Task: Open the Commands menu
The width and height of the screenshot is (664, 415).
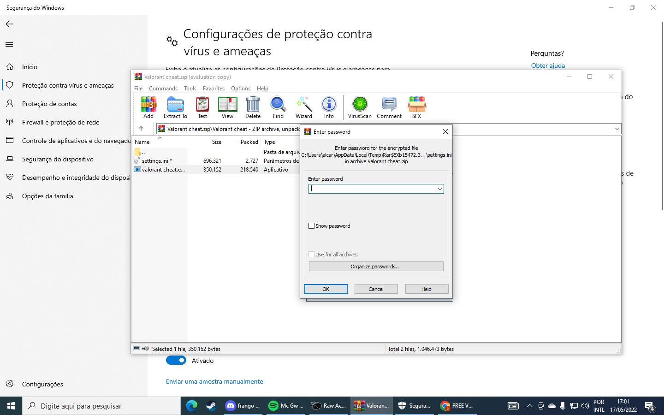Action: [x=163, y=89]
